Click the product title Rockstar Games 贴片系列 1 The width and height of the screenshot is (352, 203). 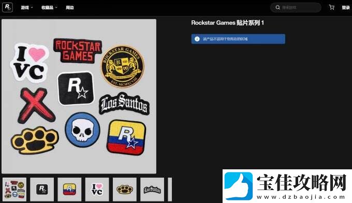[x=228, y=23]
